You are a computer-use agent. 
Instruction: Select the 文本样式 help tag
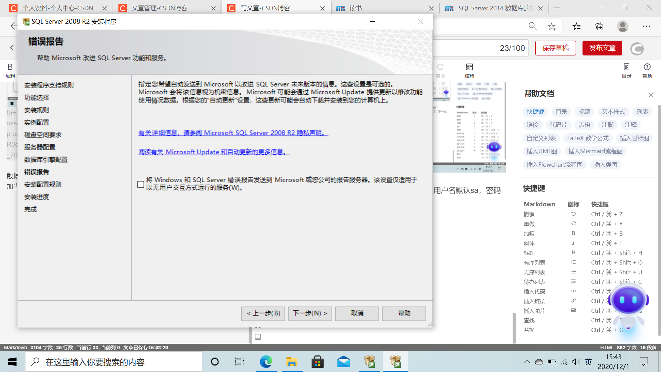click(613, 112)
